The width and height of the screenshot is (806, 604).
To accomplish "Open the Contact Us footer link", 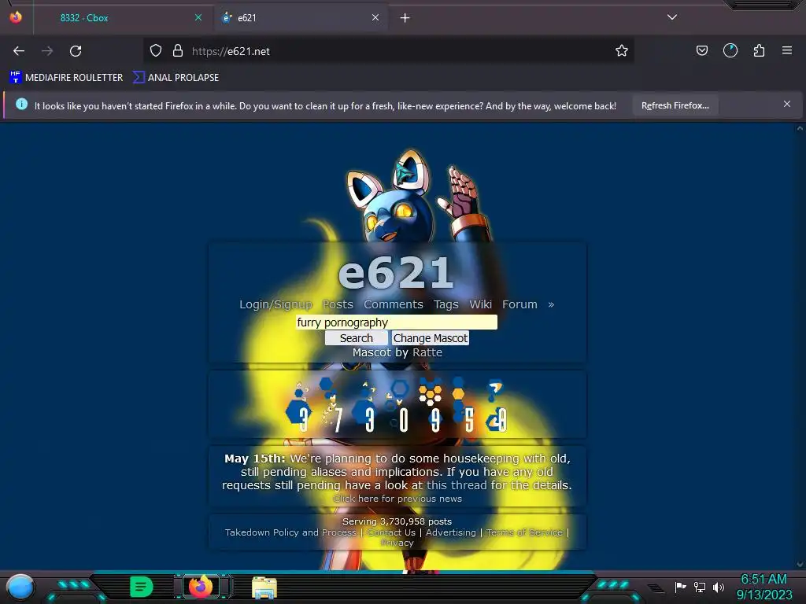I will click(x=391, y=532).
